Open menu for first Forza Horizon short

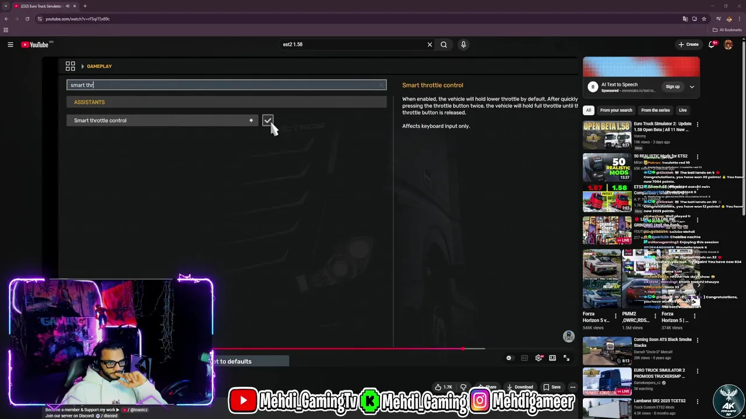pyautogui.click(x=615, y=317)
